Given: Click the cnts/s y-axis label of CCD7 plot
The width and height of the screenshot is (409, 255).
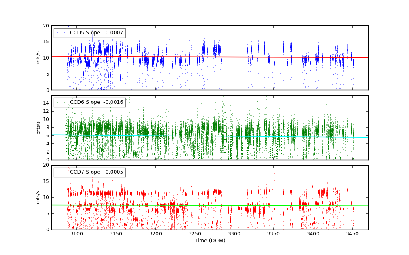Looking at the screenshot, I should pyautogui.click(x=38, y=197).
